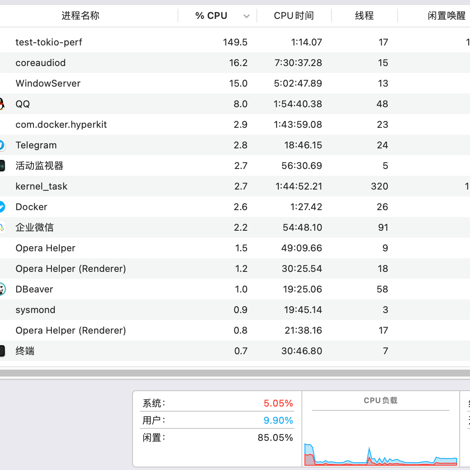Click the horizontal scrollbar below process list
470x470 pixels.
235,373
